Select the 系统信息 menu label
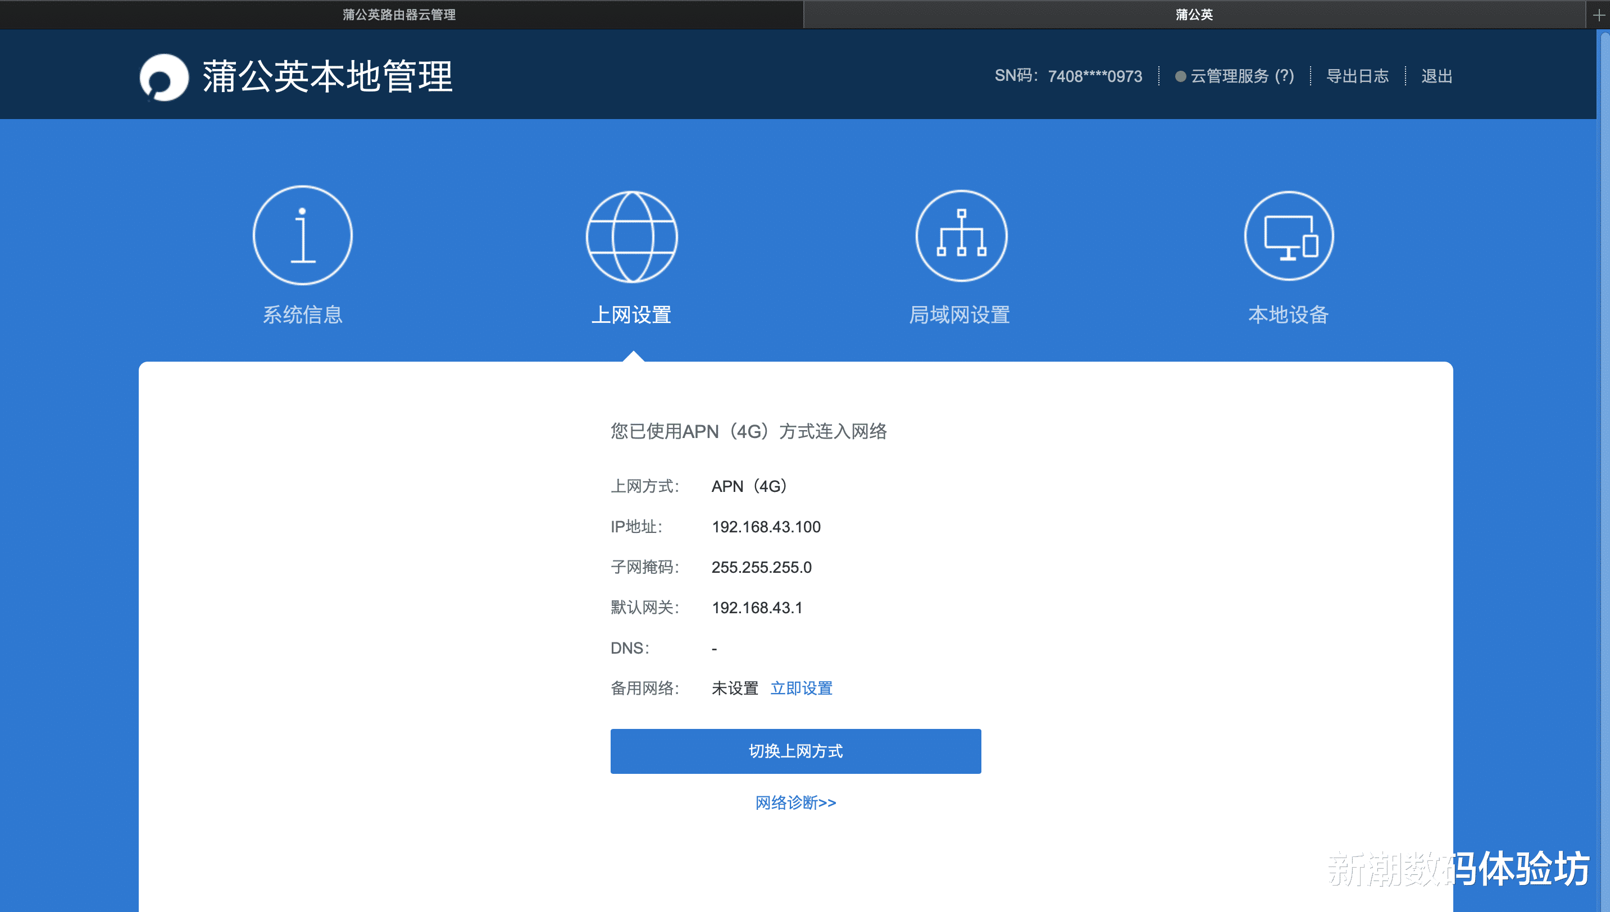This screenshot has height=912, width=1610. click(x=303, y=315)
